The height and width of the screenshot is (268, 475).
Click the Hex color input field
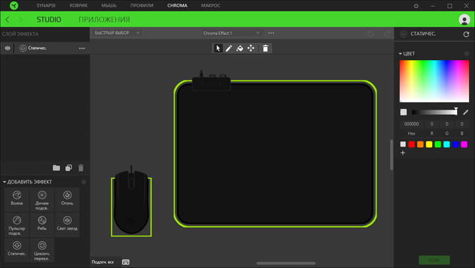point(412,124)
